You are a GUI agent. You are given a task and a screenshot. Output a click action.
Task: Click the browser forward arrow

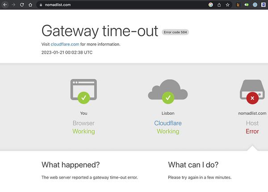(13, 5)
